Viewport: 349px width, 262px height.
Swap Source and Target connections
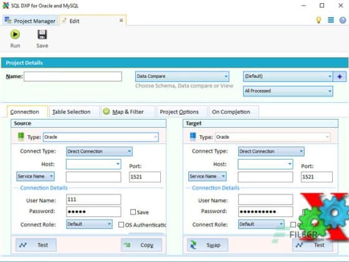208,245
